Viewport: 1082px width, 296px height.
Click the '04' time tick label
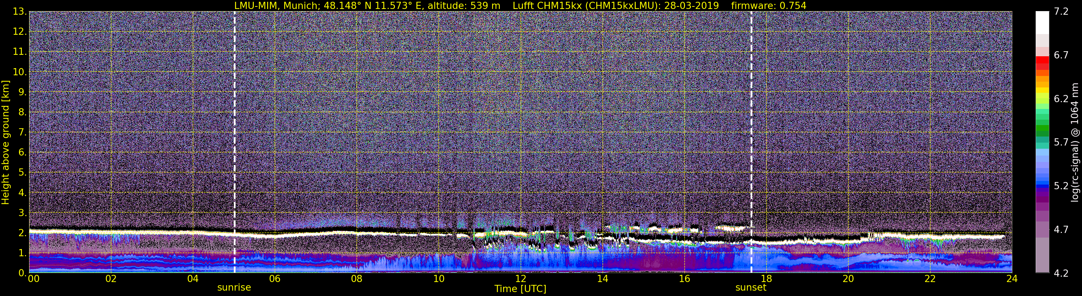click(192, 279)
